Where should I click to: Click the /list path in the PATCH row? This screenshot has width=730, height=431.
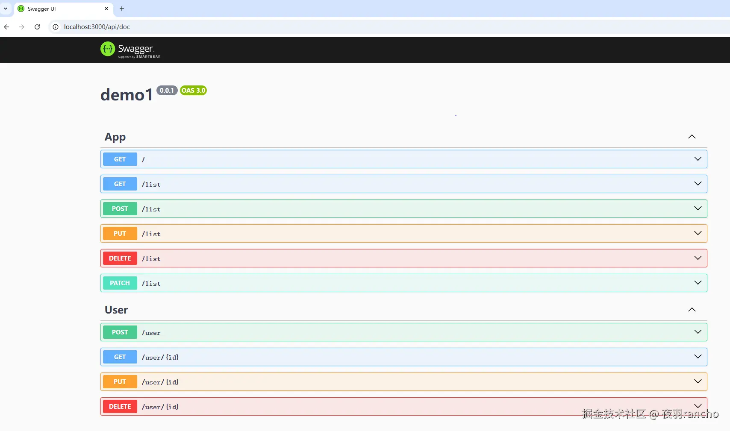[151, 284]
